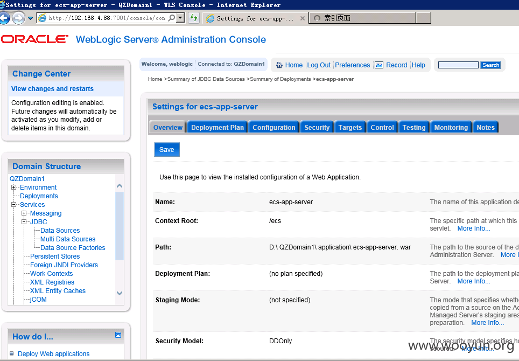This screenshot has height=361, width=519.
Task: Open Deploy Web applications help link
Action: pyautogui.click(x=54, y=353)
